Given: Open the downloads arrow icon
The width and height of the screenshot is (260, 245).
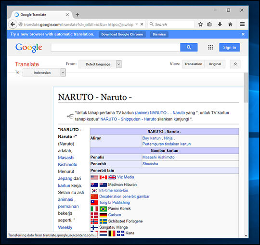Looking at the screenshot, I should pyautogui.click(x=220, y=24).
